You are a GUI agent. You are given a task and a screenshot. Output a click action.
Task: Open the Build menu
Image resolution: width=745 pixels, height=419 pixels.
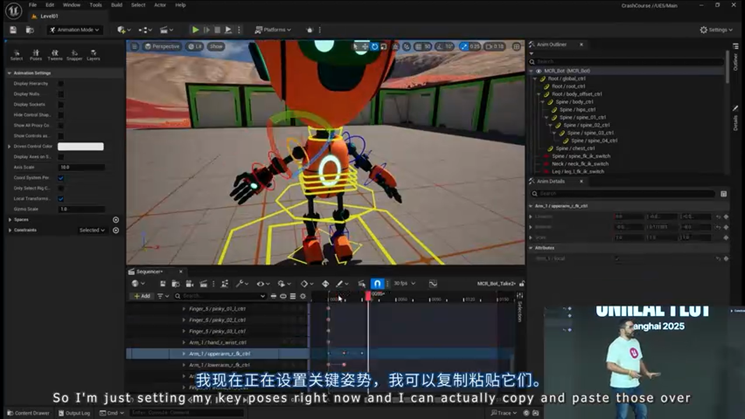(116, 5)
